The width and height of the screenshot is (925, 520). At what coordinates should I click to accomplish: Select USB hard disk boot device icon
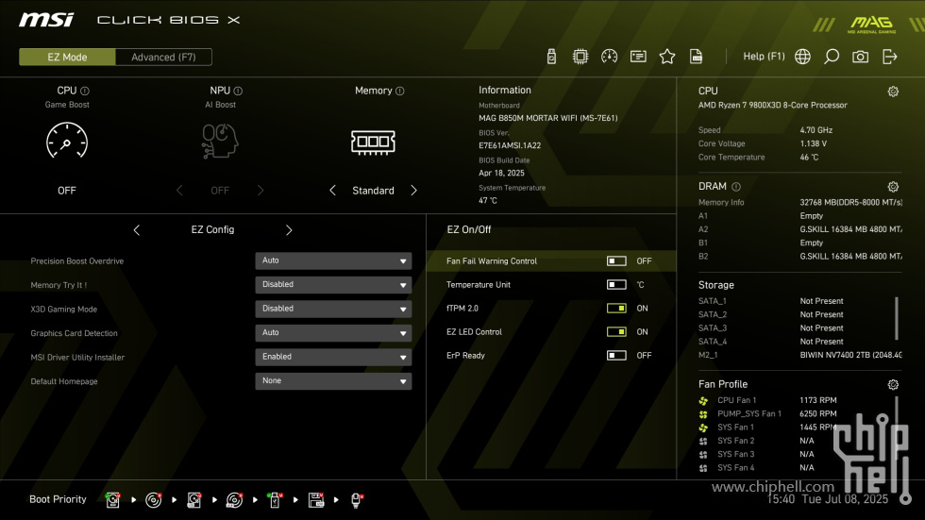(194, 500)
